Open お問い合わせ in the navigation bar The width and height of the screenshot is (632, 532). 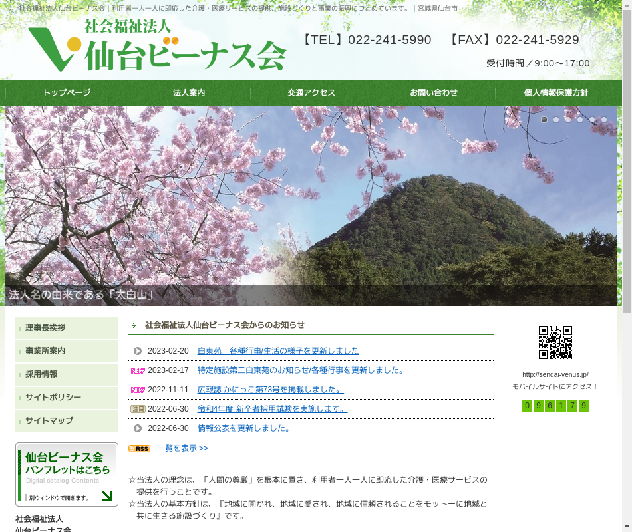[434, 93]
